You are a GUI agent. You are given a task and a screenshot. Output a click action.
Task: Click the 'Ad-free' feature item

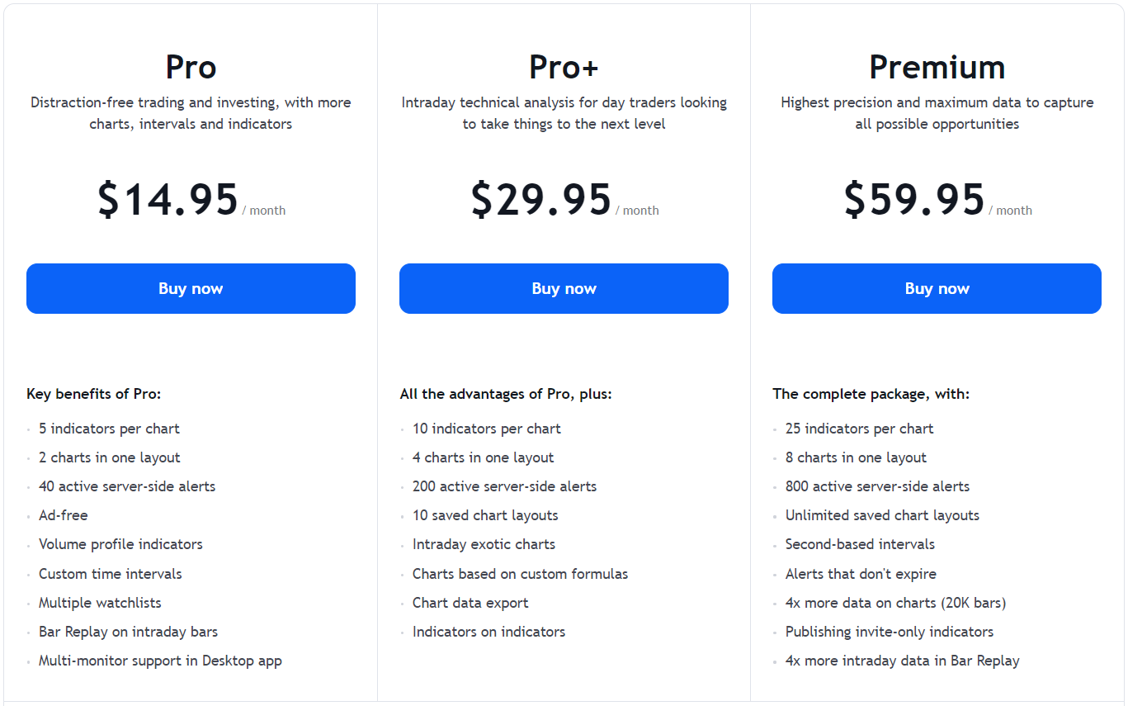tap(63, 514)
